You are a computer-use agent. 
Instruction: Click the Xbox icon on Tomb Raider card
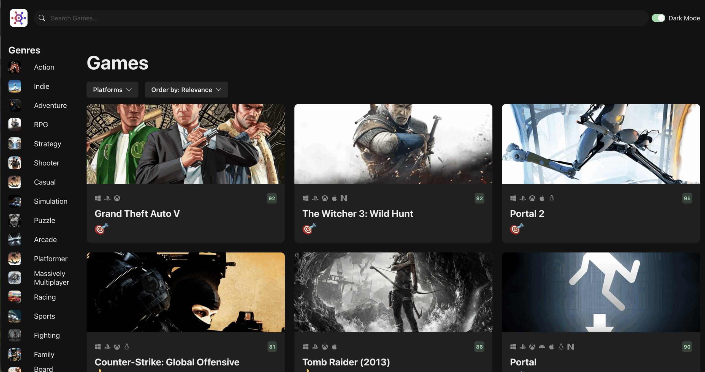tap(325, 347)
